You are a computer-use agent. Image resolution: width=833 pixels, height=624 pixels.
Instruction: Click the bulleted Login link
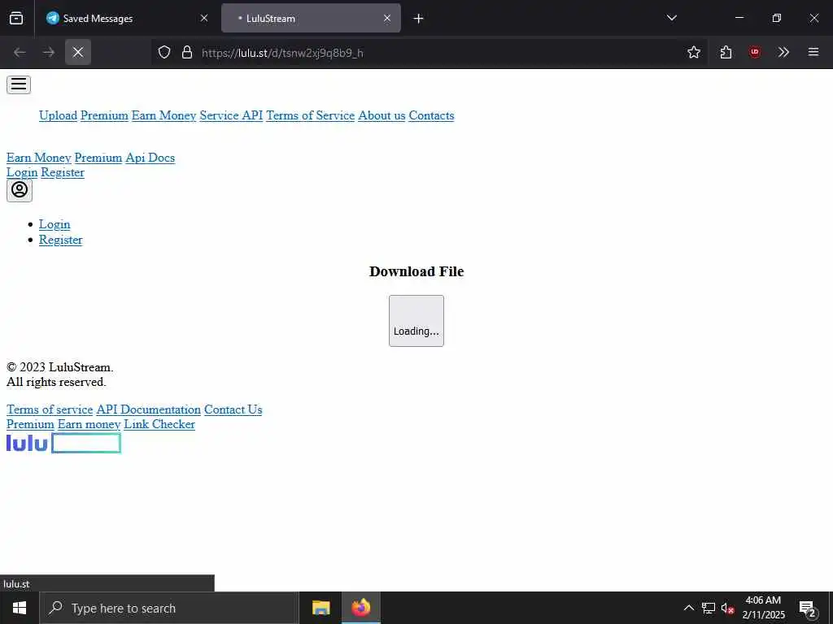coord(55,224)
